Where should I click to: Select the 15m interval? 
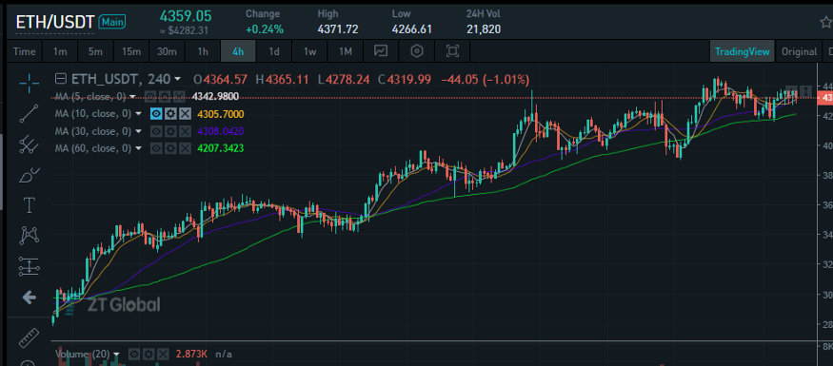click(131, 51)
